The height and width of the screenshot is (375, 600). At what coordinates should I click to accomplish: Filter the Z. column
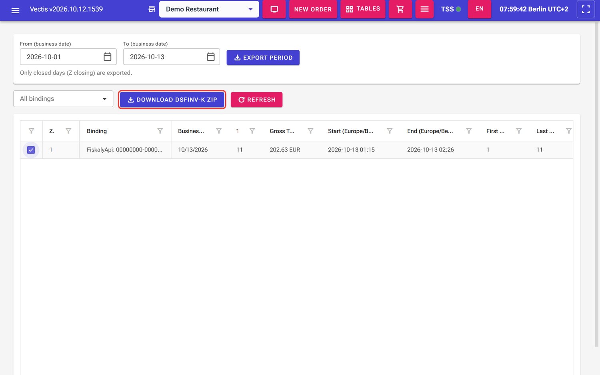pos(68,131)
